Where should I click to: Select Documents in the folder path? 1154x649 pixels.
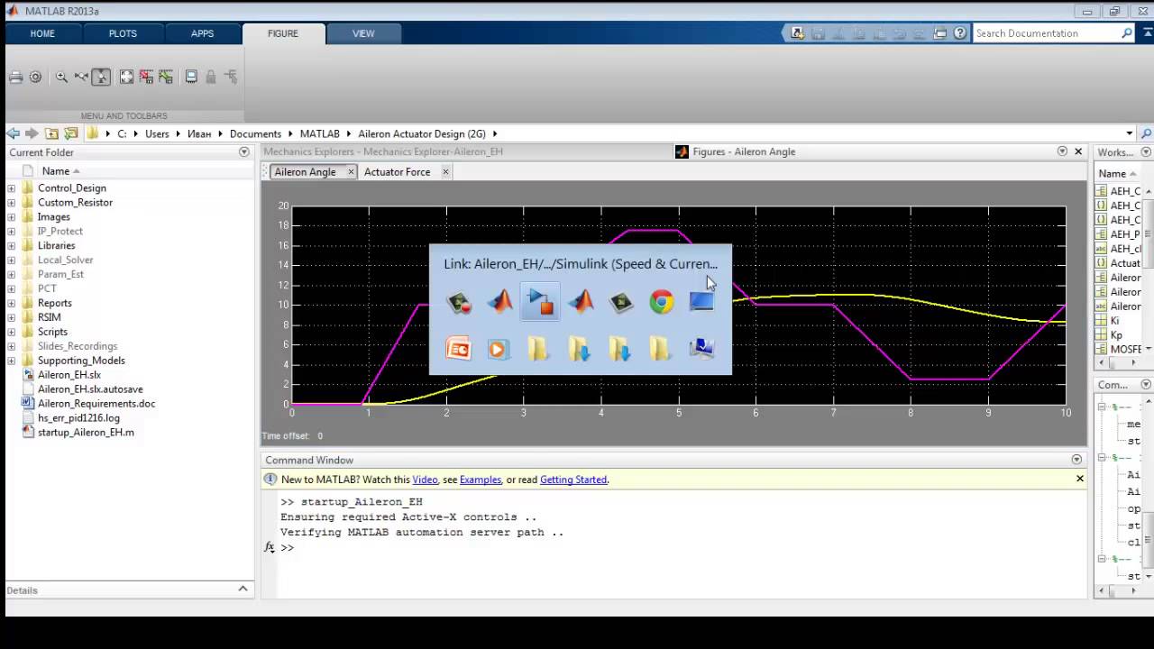[255, 133]
